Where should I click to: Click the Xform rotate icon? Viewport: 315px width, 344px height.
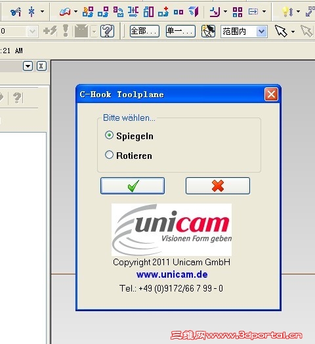[118, 11]
